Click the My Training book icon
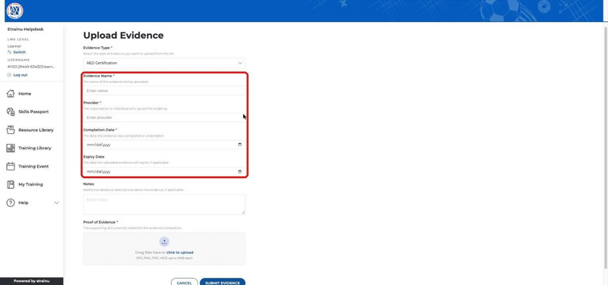Viewport: 608px width, 285px height. click(x=11, y=184)
